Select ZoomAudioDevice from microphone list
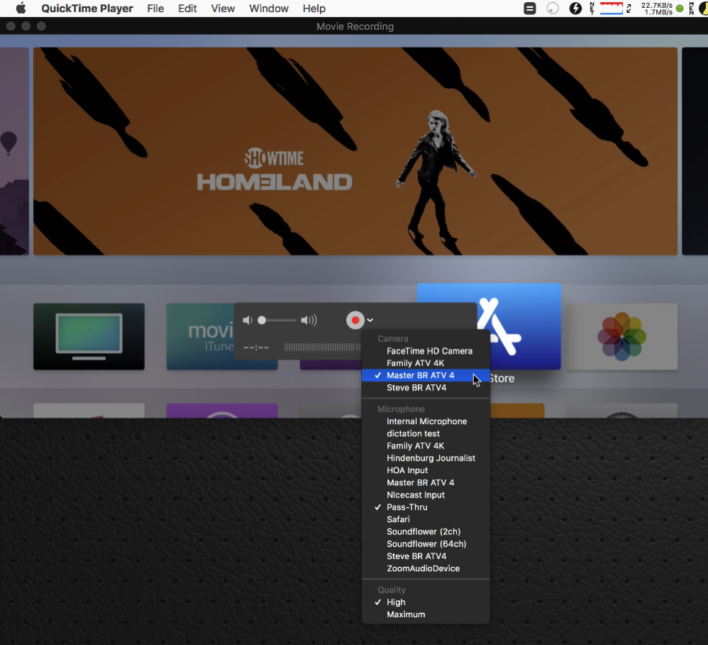The image size is (708, 645). pos(423,568)
